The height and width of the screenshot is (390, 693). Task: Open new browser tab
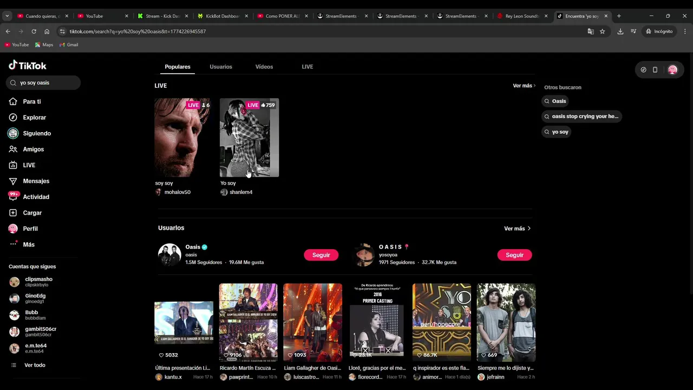coord(619,16)
